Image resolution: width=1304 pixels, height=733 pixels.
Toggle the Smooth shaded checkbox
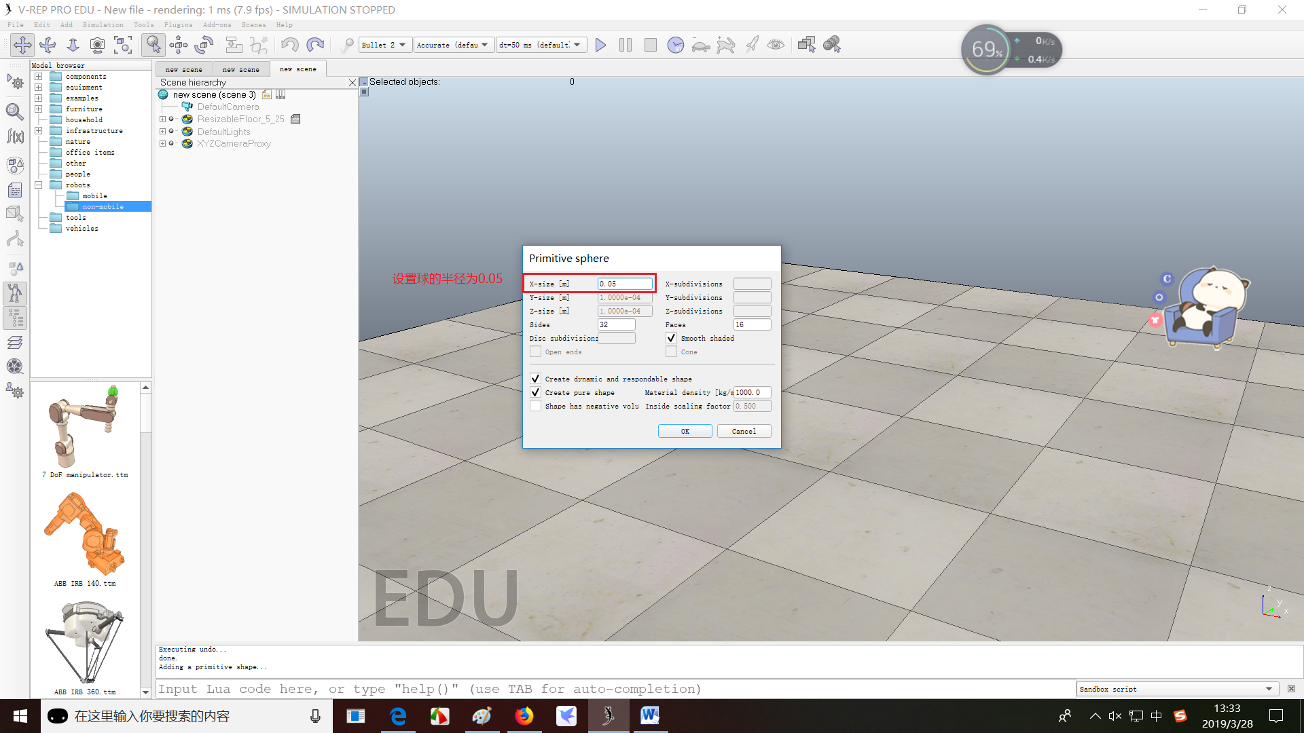pyautogui.click(x=671, y=338)
